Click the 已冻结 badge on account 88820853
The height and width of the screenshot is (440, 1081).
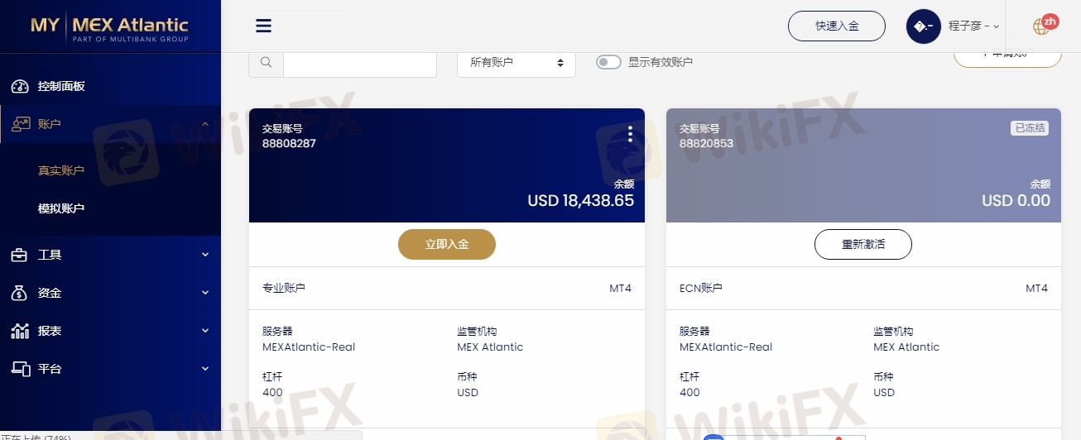tap(1030, 128)
